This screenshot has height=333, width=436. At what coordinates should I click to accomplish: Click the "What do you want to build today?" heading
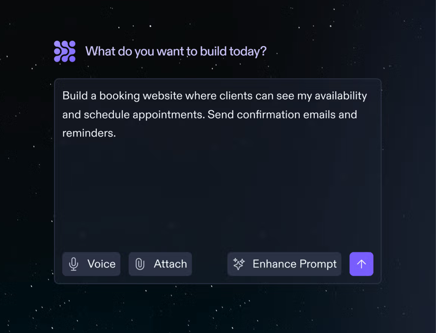pos(176,51)
